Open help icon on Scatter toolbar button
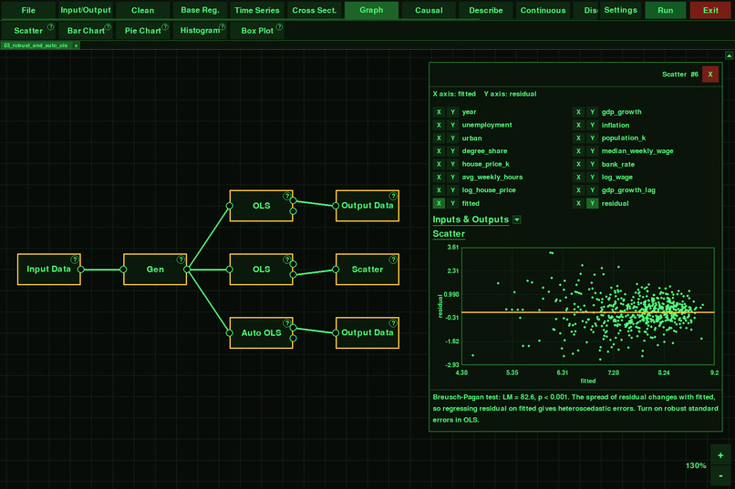Image resolution: width=735 pixels, height=489 pixels. (51, 26)
